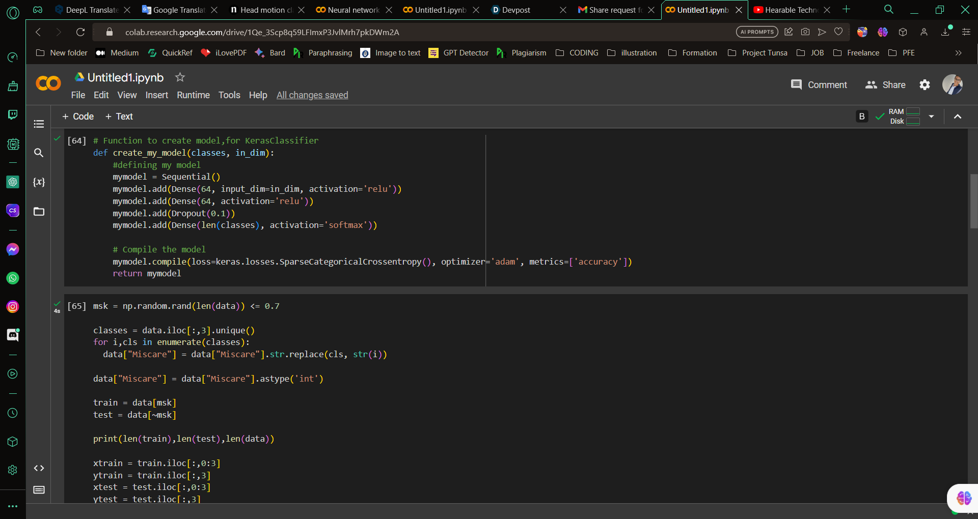Click the notebook vertical scrollbar
This screenshot has width=978, height=519.
point(973,201)
